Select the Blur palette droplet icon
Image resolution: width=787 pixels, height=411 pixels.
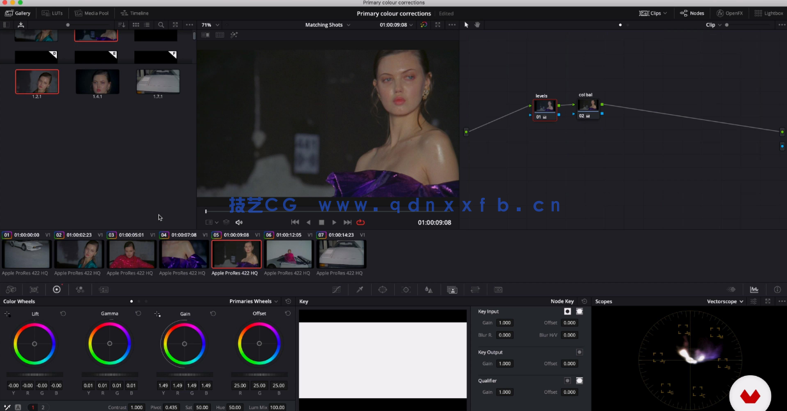coord(429,289)
